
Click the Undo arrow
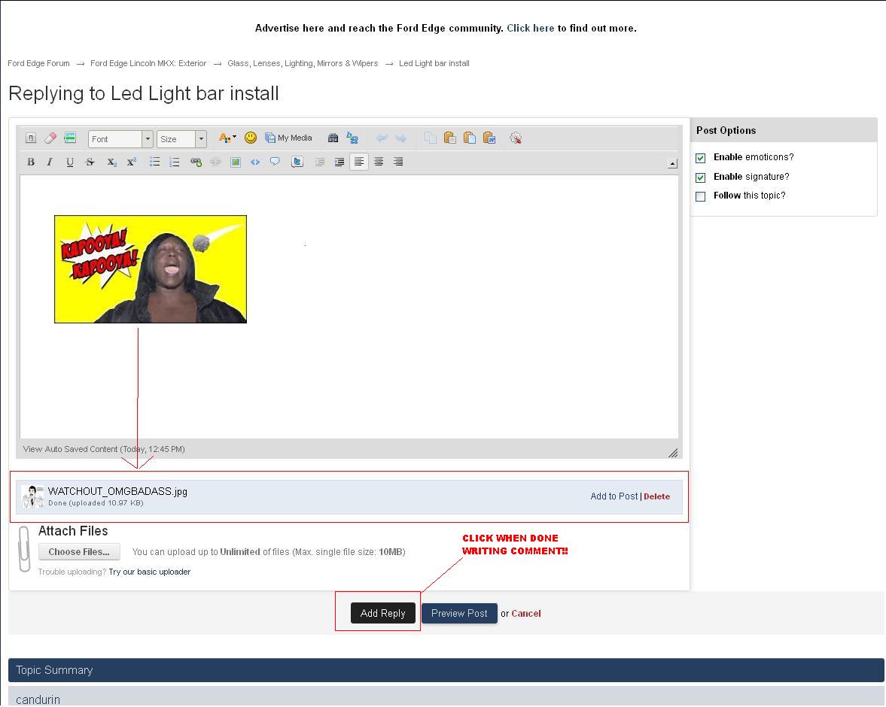[x=382, y=138]
